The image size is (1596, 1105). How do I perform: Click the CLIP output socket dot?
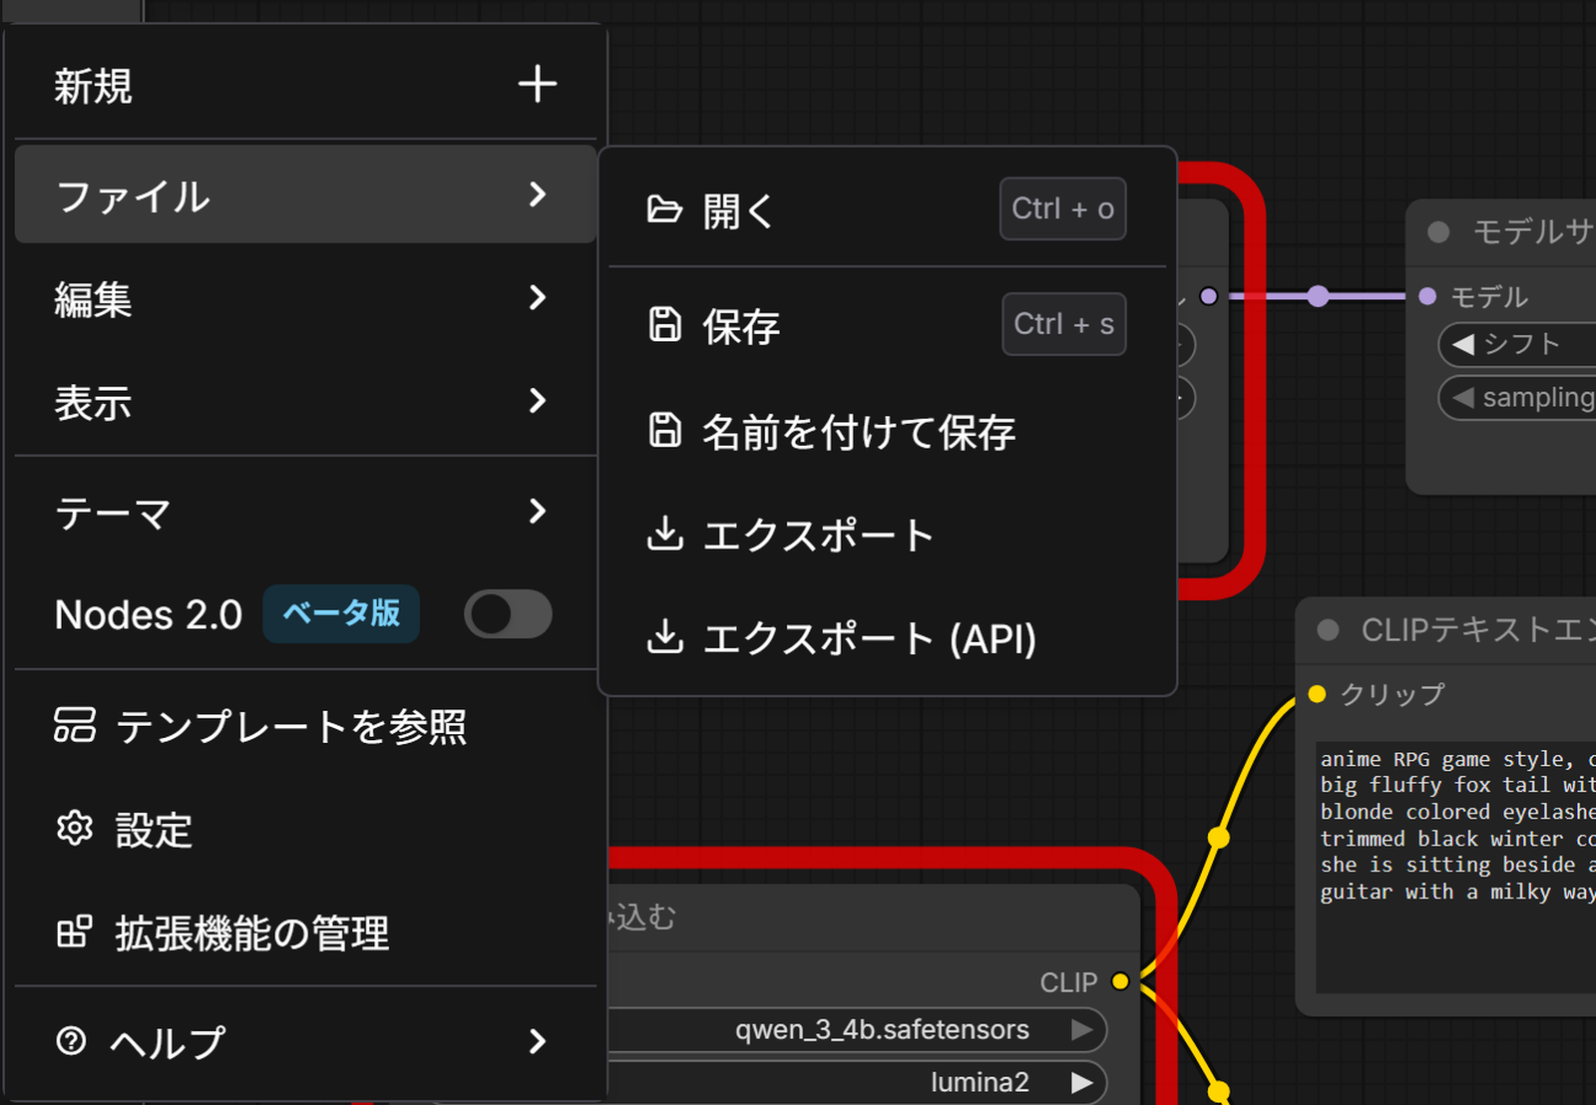(x=1120, y=981)
